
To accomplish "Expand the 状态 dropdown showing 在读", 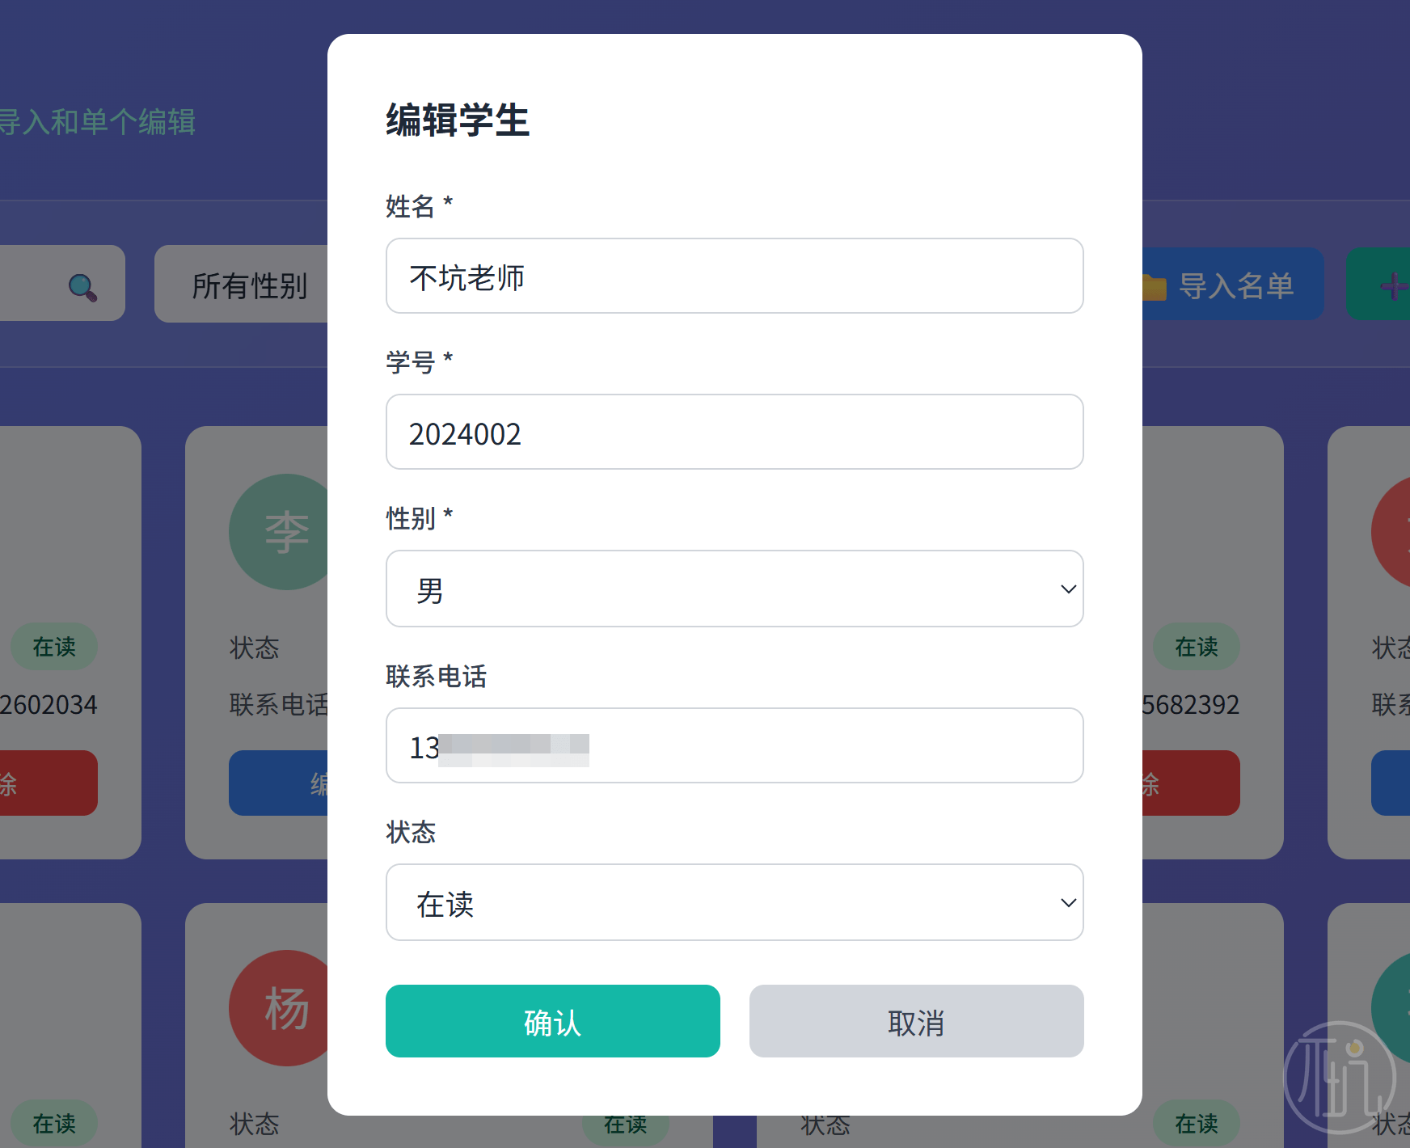I will 733,902.
